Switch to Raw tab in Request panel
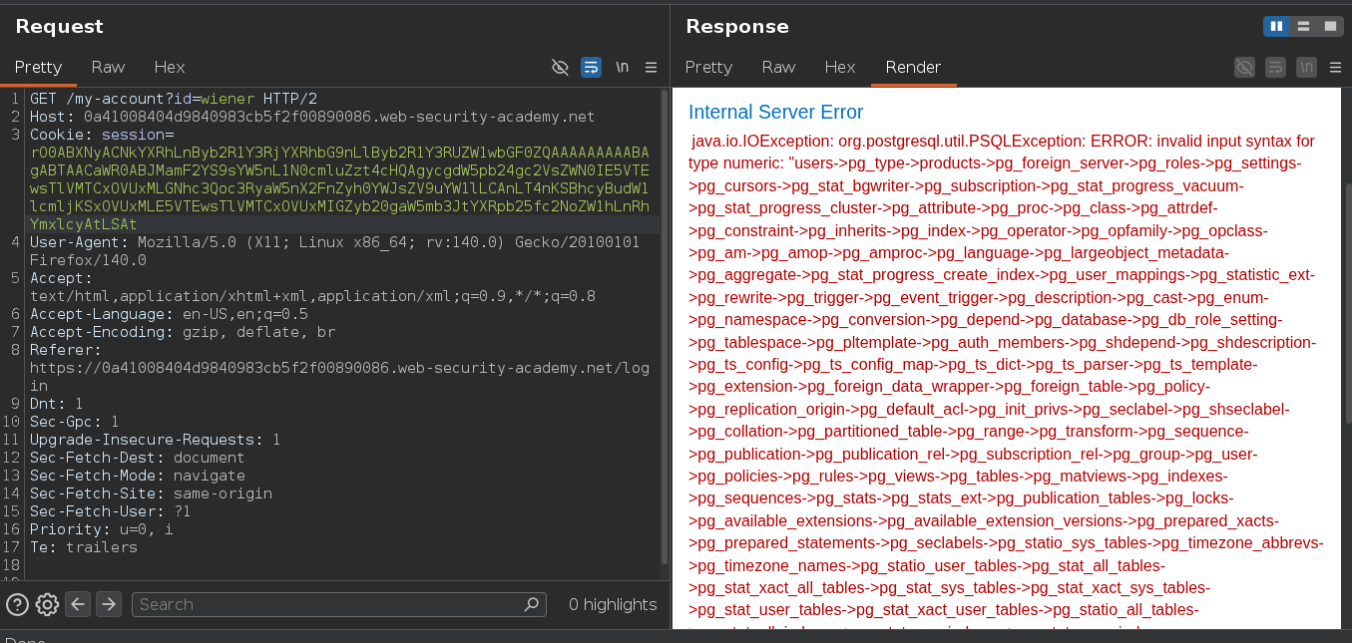The image size is (1352, 643). pos(108,67)
